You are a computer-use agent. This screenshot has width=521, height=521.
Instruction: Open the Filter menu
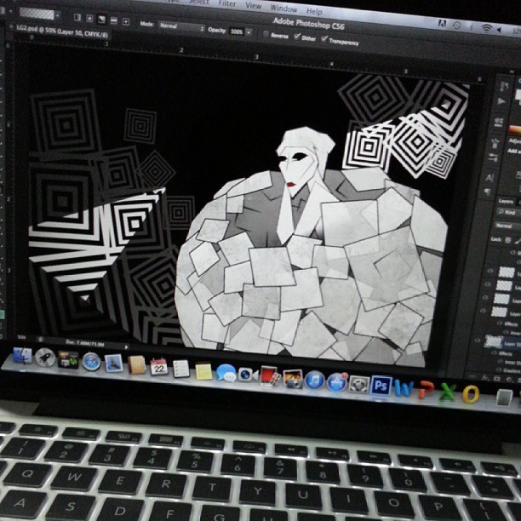pos(227,3)
